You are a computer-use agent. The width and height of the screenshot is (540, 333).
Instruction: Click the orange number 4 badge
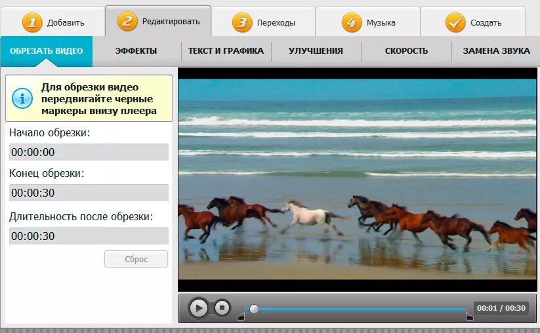352,22
